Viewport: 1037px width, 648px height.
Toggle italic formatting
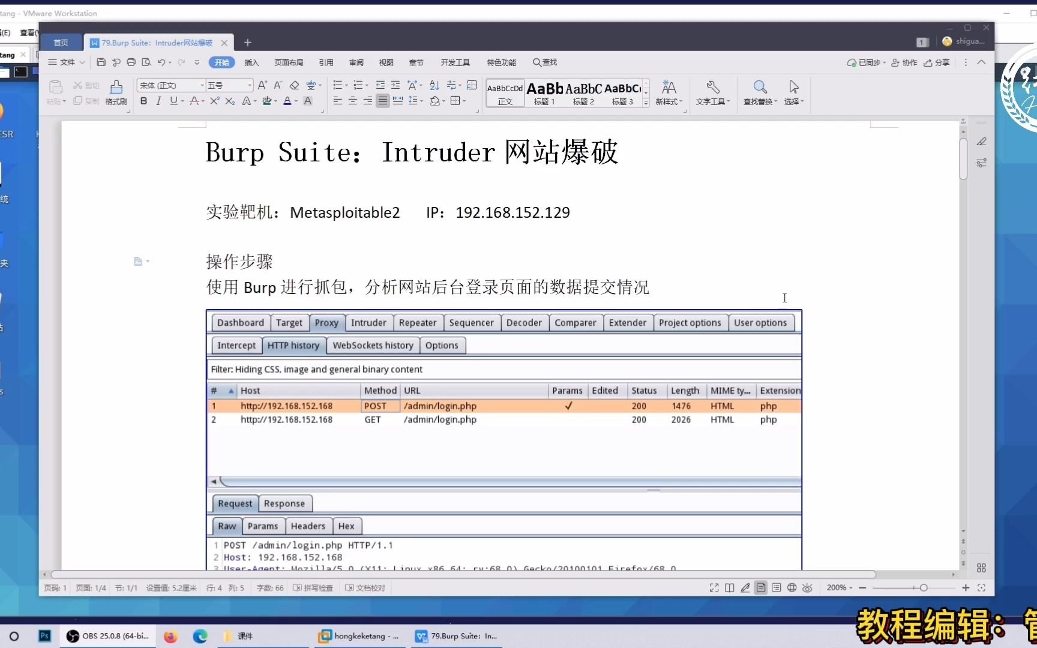158,101
